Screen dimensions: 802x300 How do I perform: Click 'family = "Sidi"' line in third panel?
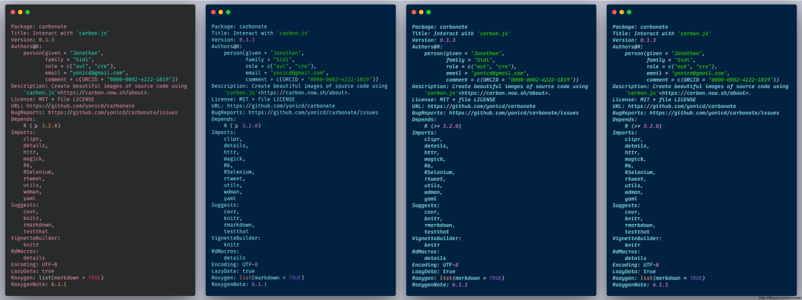coord(472,60)
